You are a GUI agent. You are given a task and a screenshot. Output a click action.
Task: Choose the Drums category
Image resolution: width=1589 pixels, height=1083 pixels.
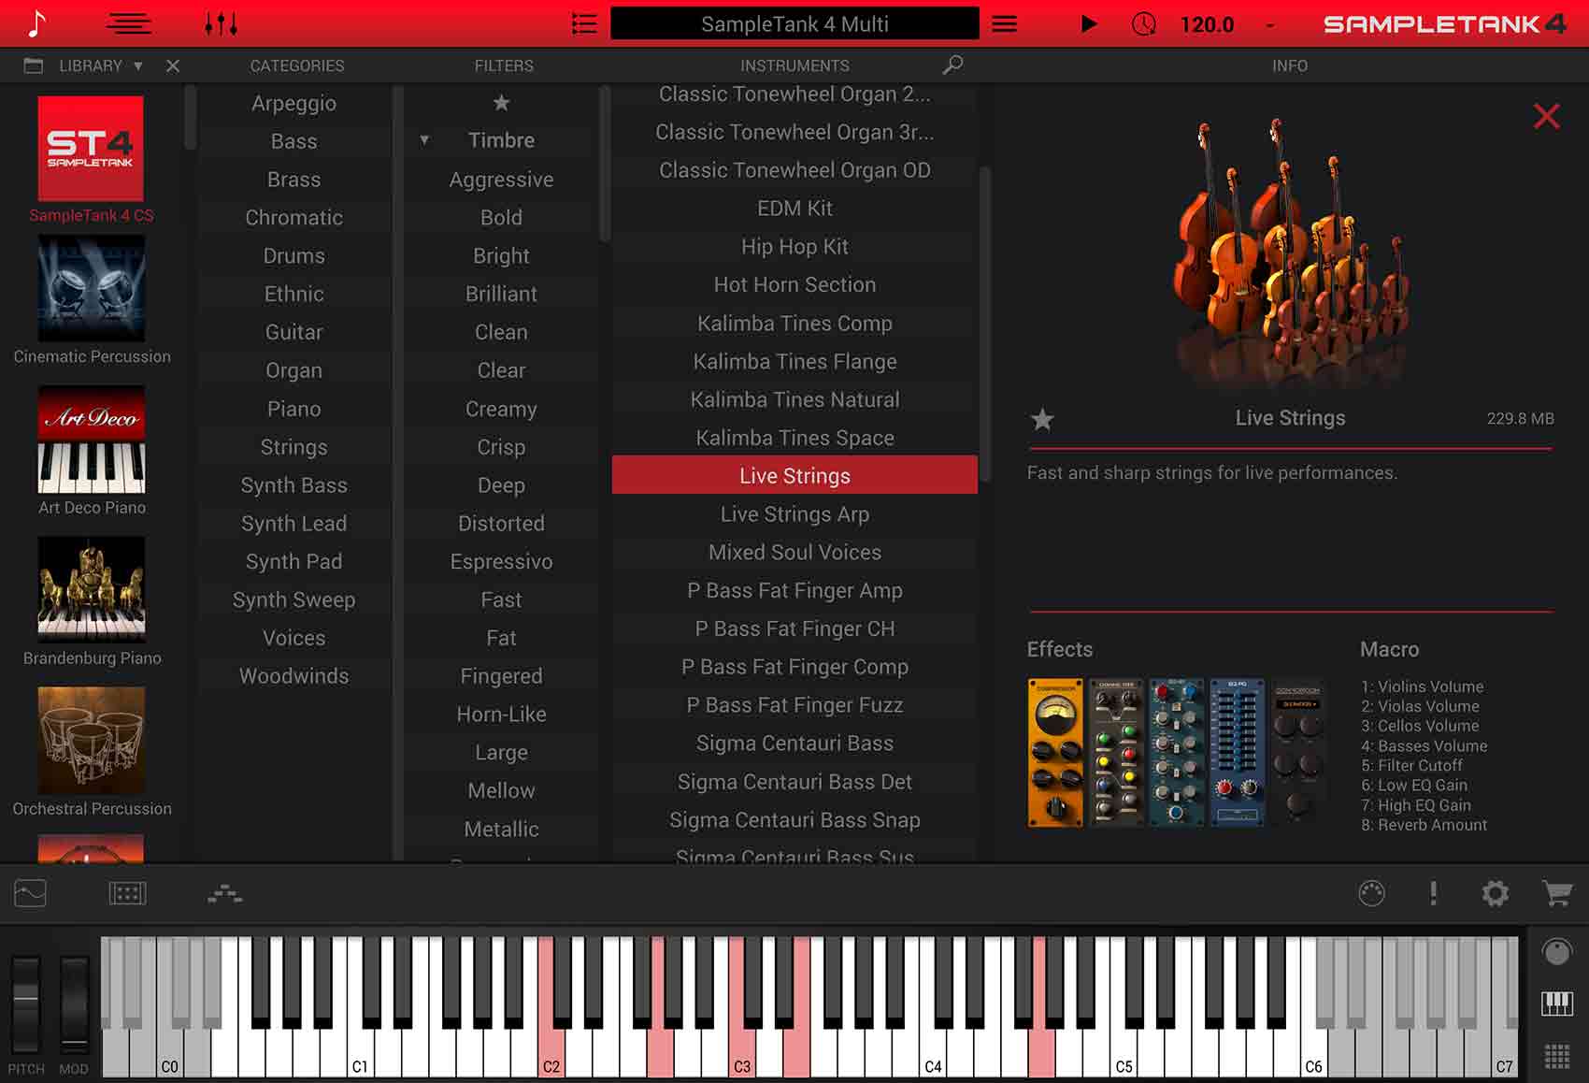tap(293, 255)
